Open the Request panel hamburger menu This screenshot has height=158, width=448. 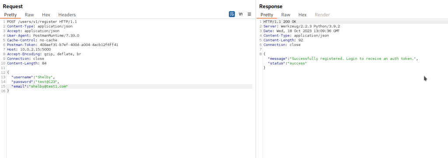pos(249,14)
